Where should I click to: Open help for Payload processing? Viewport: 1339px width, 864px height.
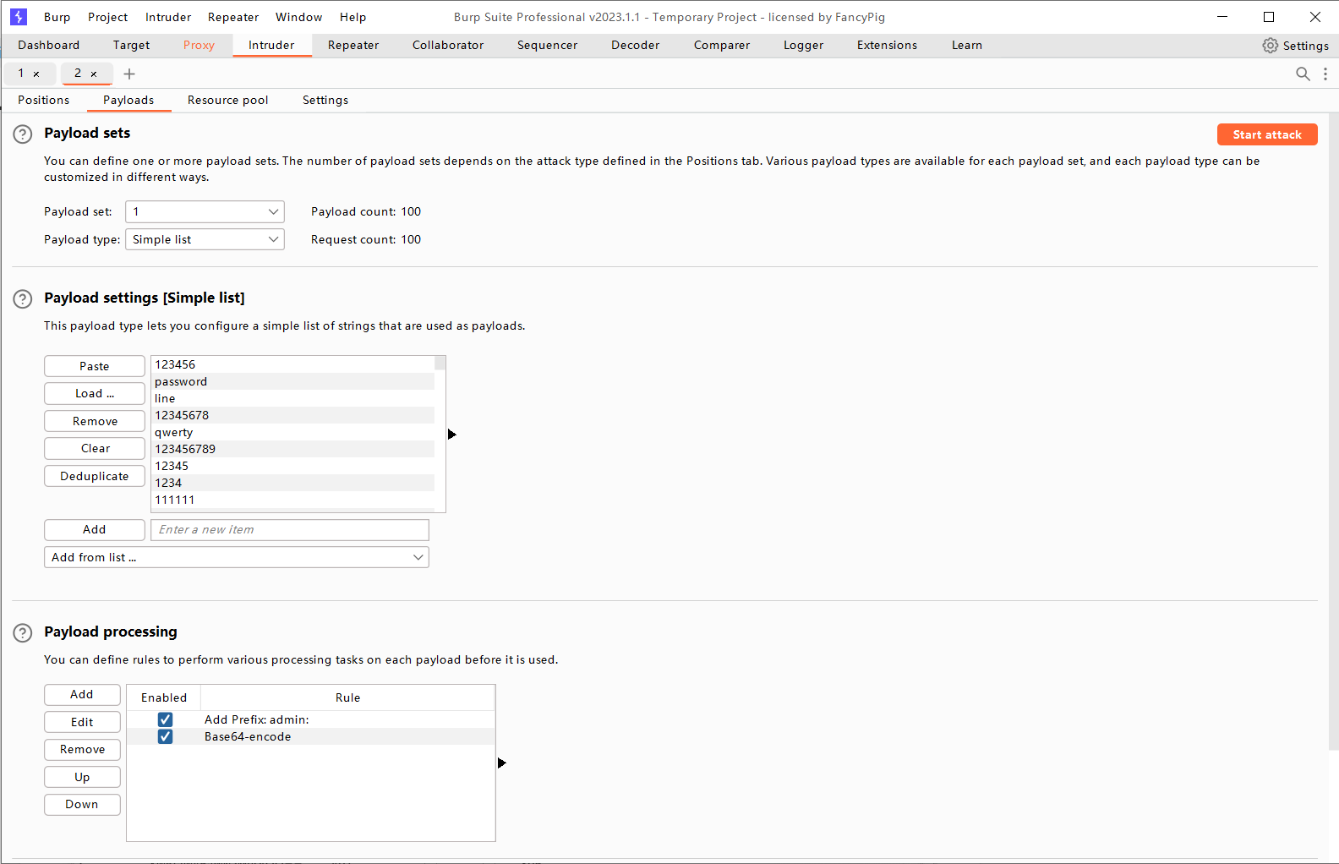tap(23, 632)
